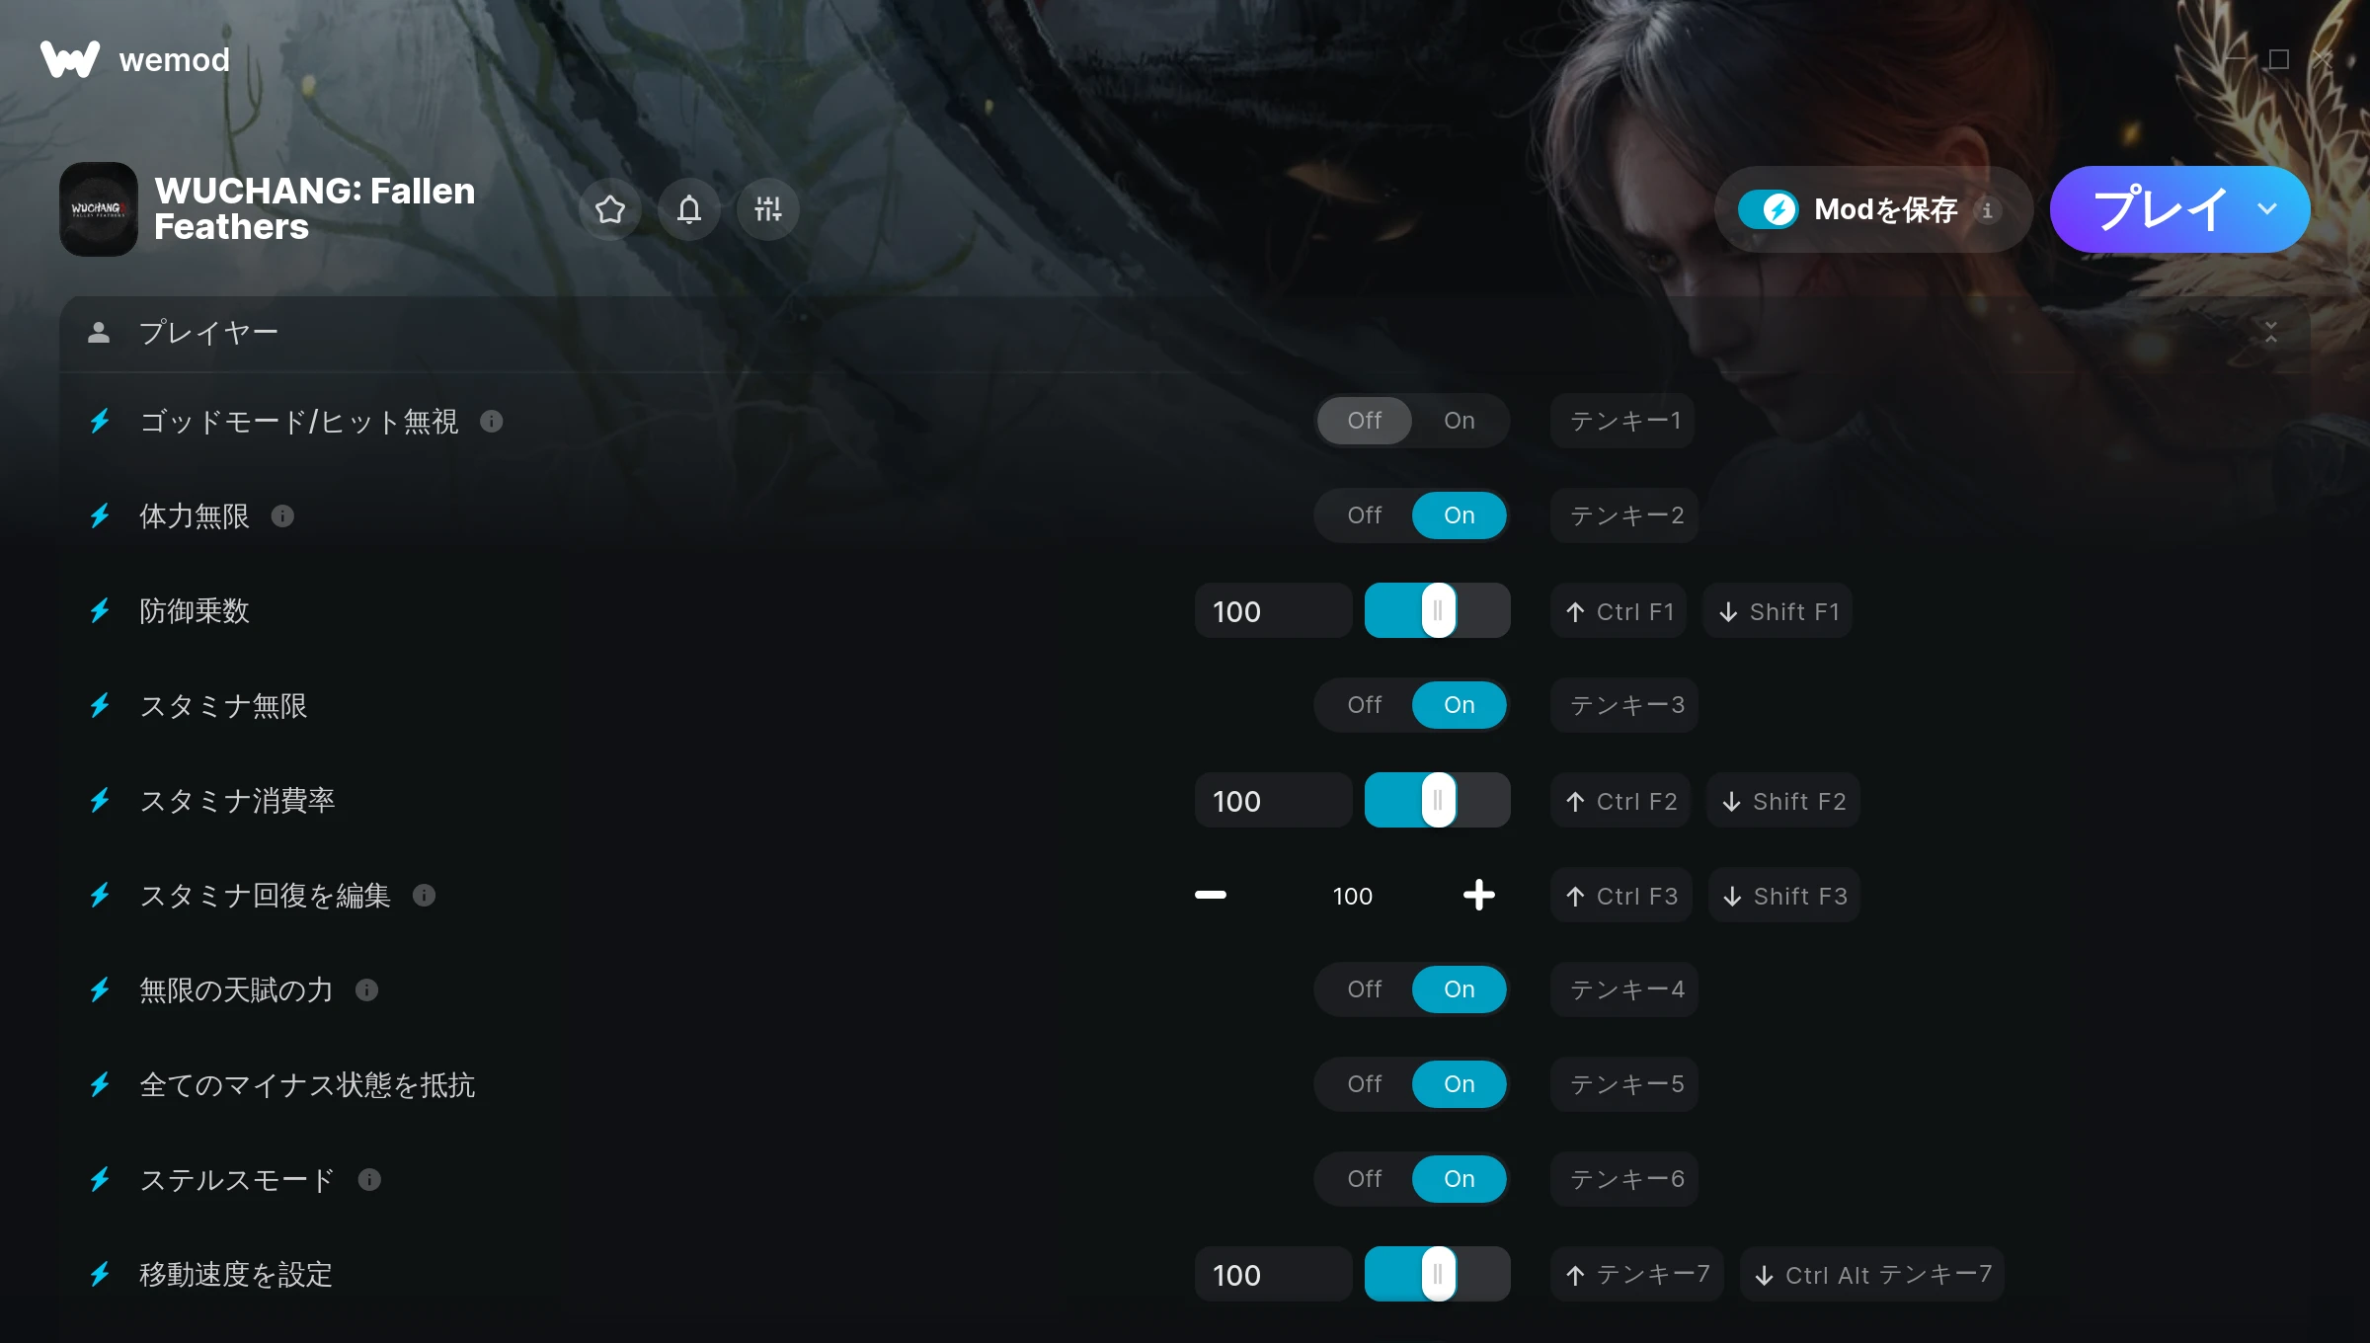Click the wemod logo icon
This screenshot has height=1343, width=2370.
[x=70, y=59]
